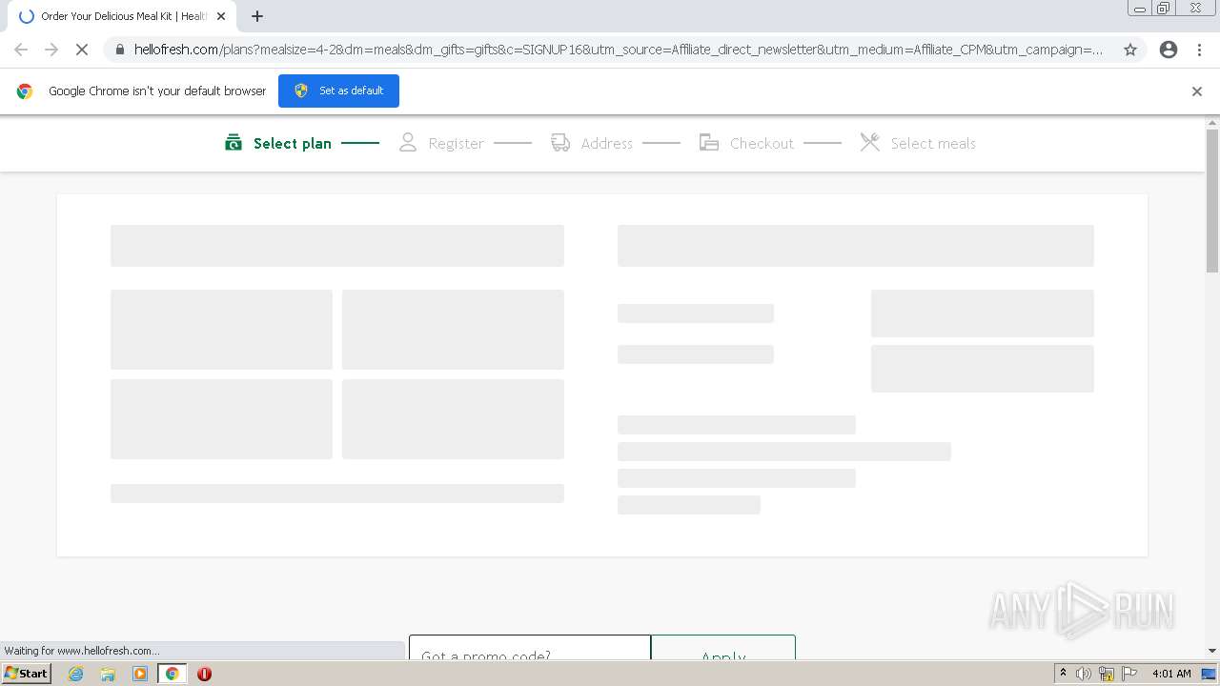
Task: Open Opera icon in taskbar
Action: [x=204, y=674]
